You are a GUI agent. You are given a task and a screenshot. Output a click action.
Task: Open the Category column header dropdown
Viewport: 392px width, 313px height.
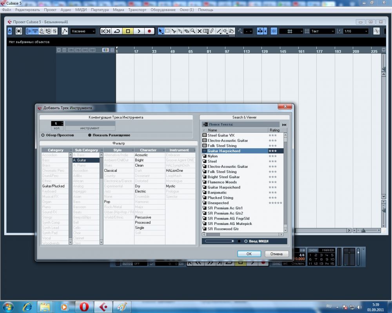[x=71, y=150]
